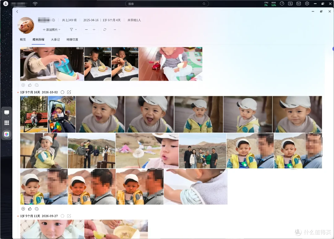
Task: Open the mail envelope notifications icon
Action: 299,4
